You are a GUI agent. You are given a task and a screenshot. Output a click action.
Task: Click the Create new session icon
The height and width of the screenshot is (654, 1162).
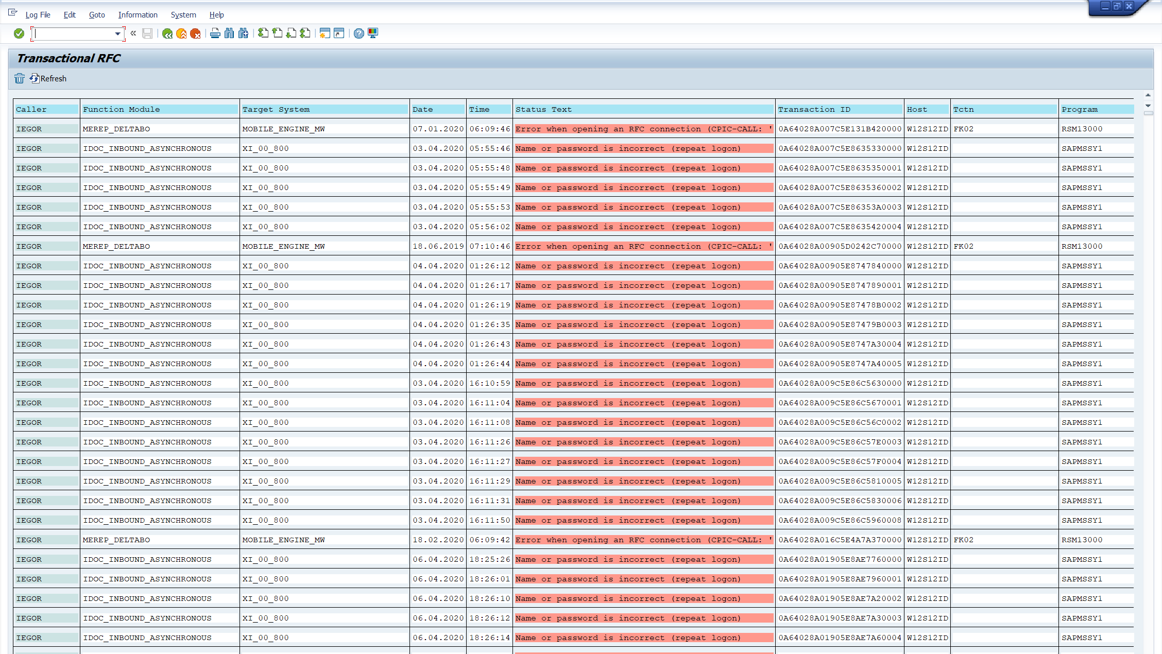324,33
